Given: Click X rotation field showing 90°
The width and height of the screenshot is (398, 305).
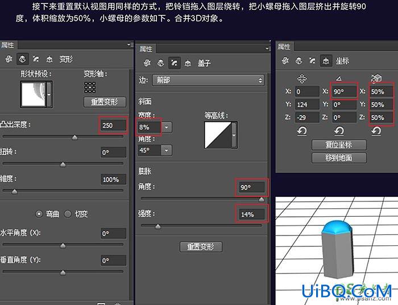Looking at the screenshot, I should click(344, 92).
